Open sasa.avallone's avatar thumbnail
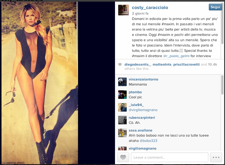This screenshot has height=165, width=225. click(x=122, y=133)
